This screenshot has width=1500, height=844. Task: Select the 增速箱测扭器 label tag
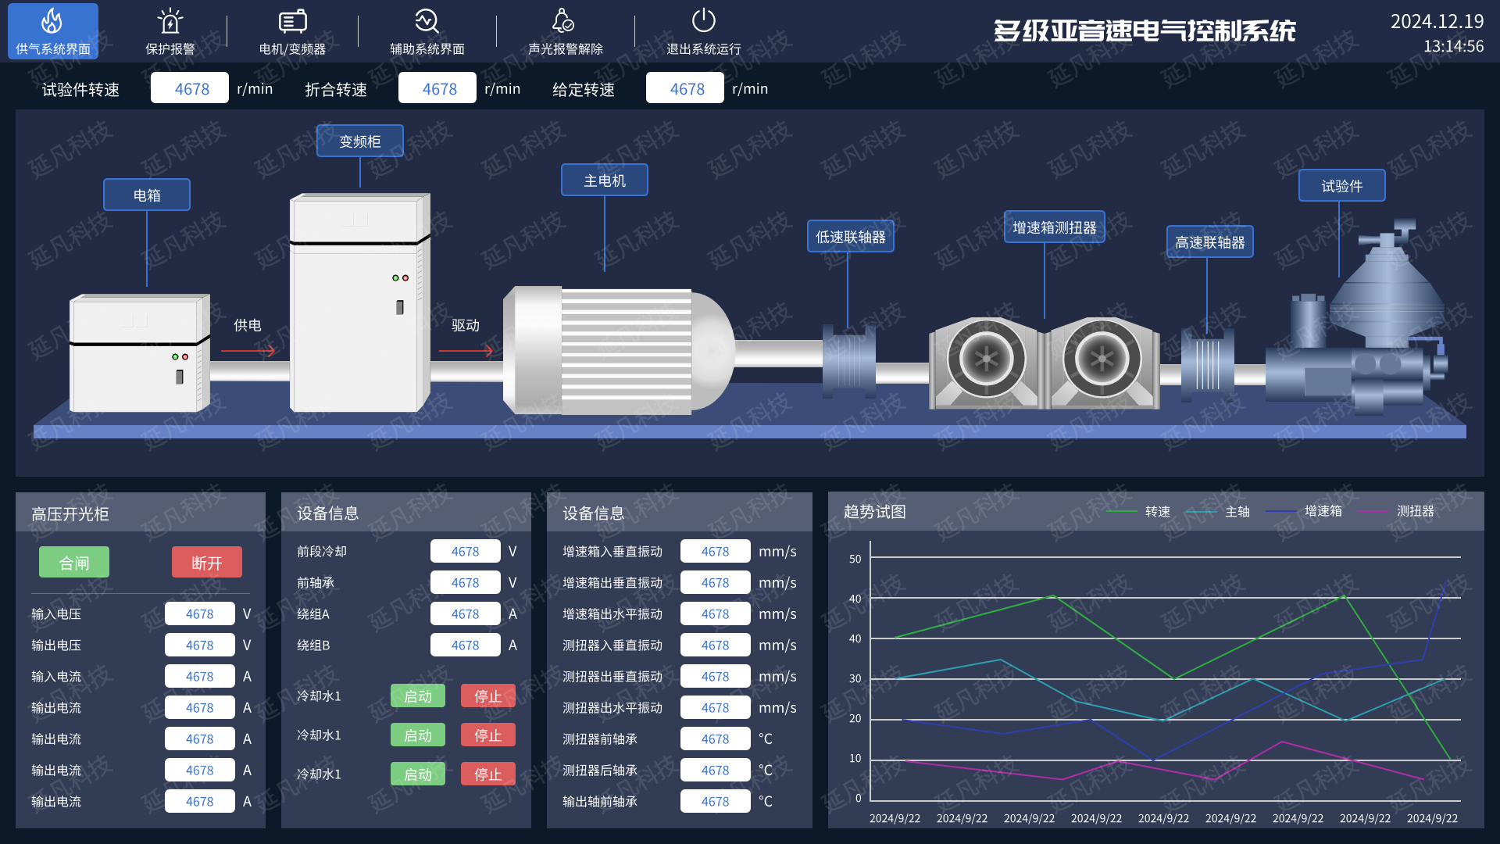pyautogui.click(x=1054, y=227)
